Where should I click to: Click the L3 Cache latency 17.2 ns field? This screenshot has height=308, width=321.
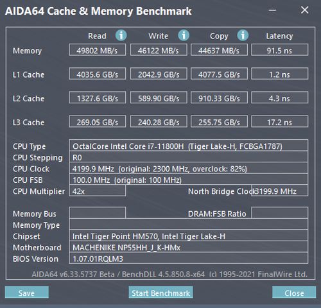tap(280, 122)
